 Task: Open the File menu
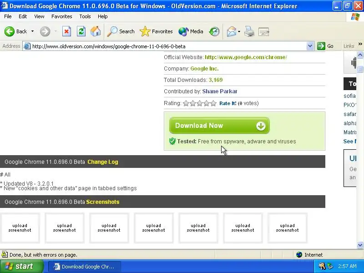point(8,16)
